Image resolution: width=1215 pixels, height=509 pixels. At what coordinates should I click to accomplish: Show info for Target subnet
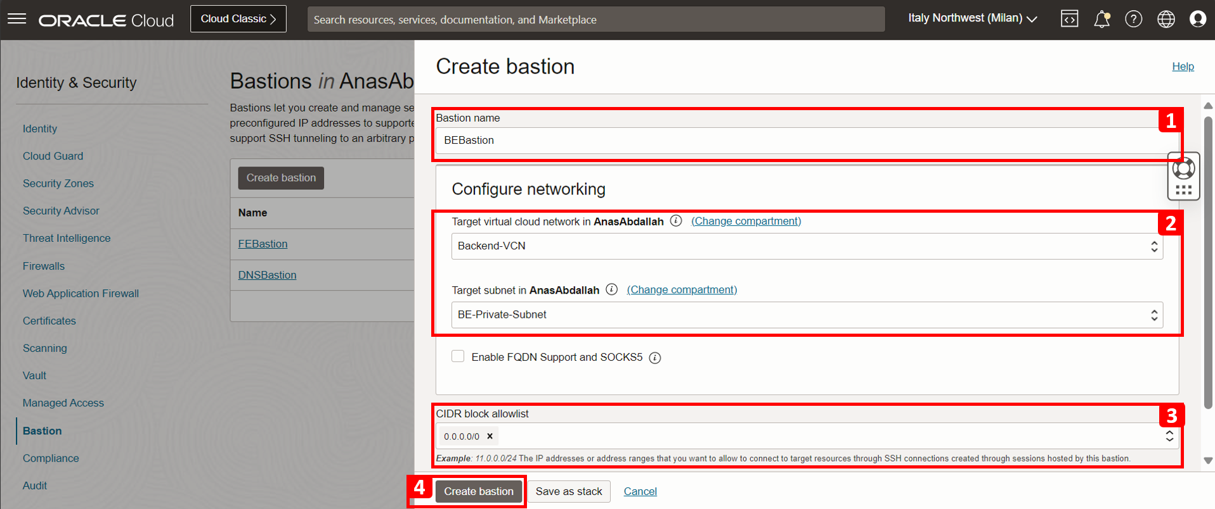click(x=611, y=289)
